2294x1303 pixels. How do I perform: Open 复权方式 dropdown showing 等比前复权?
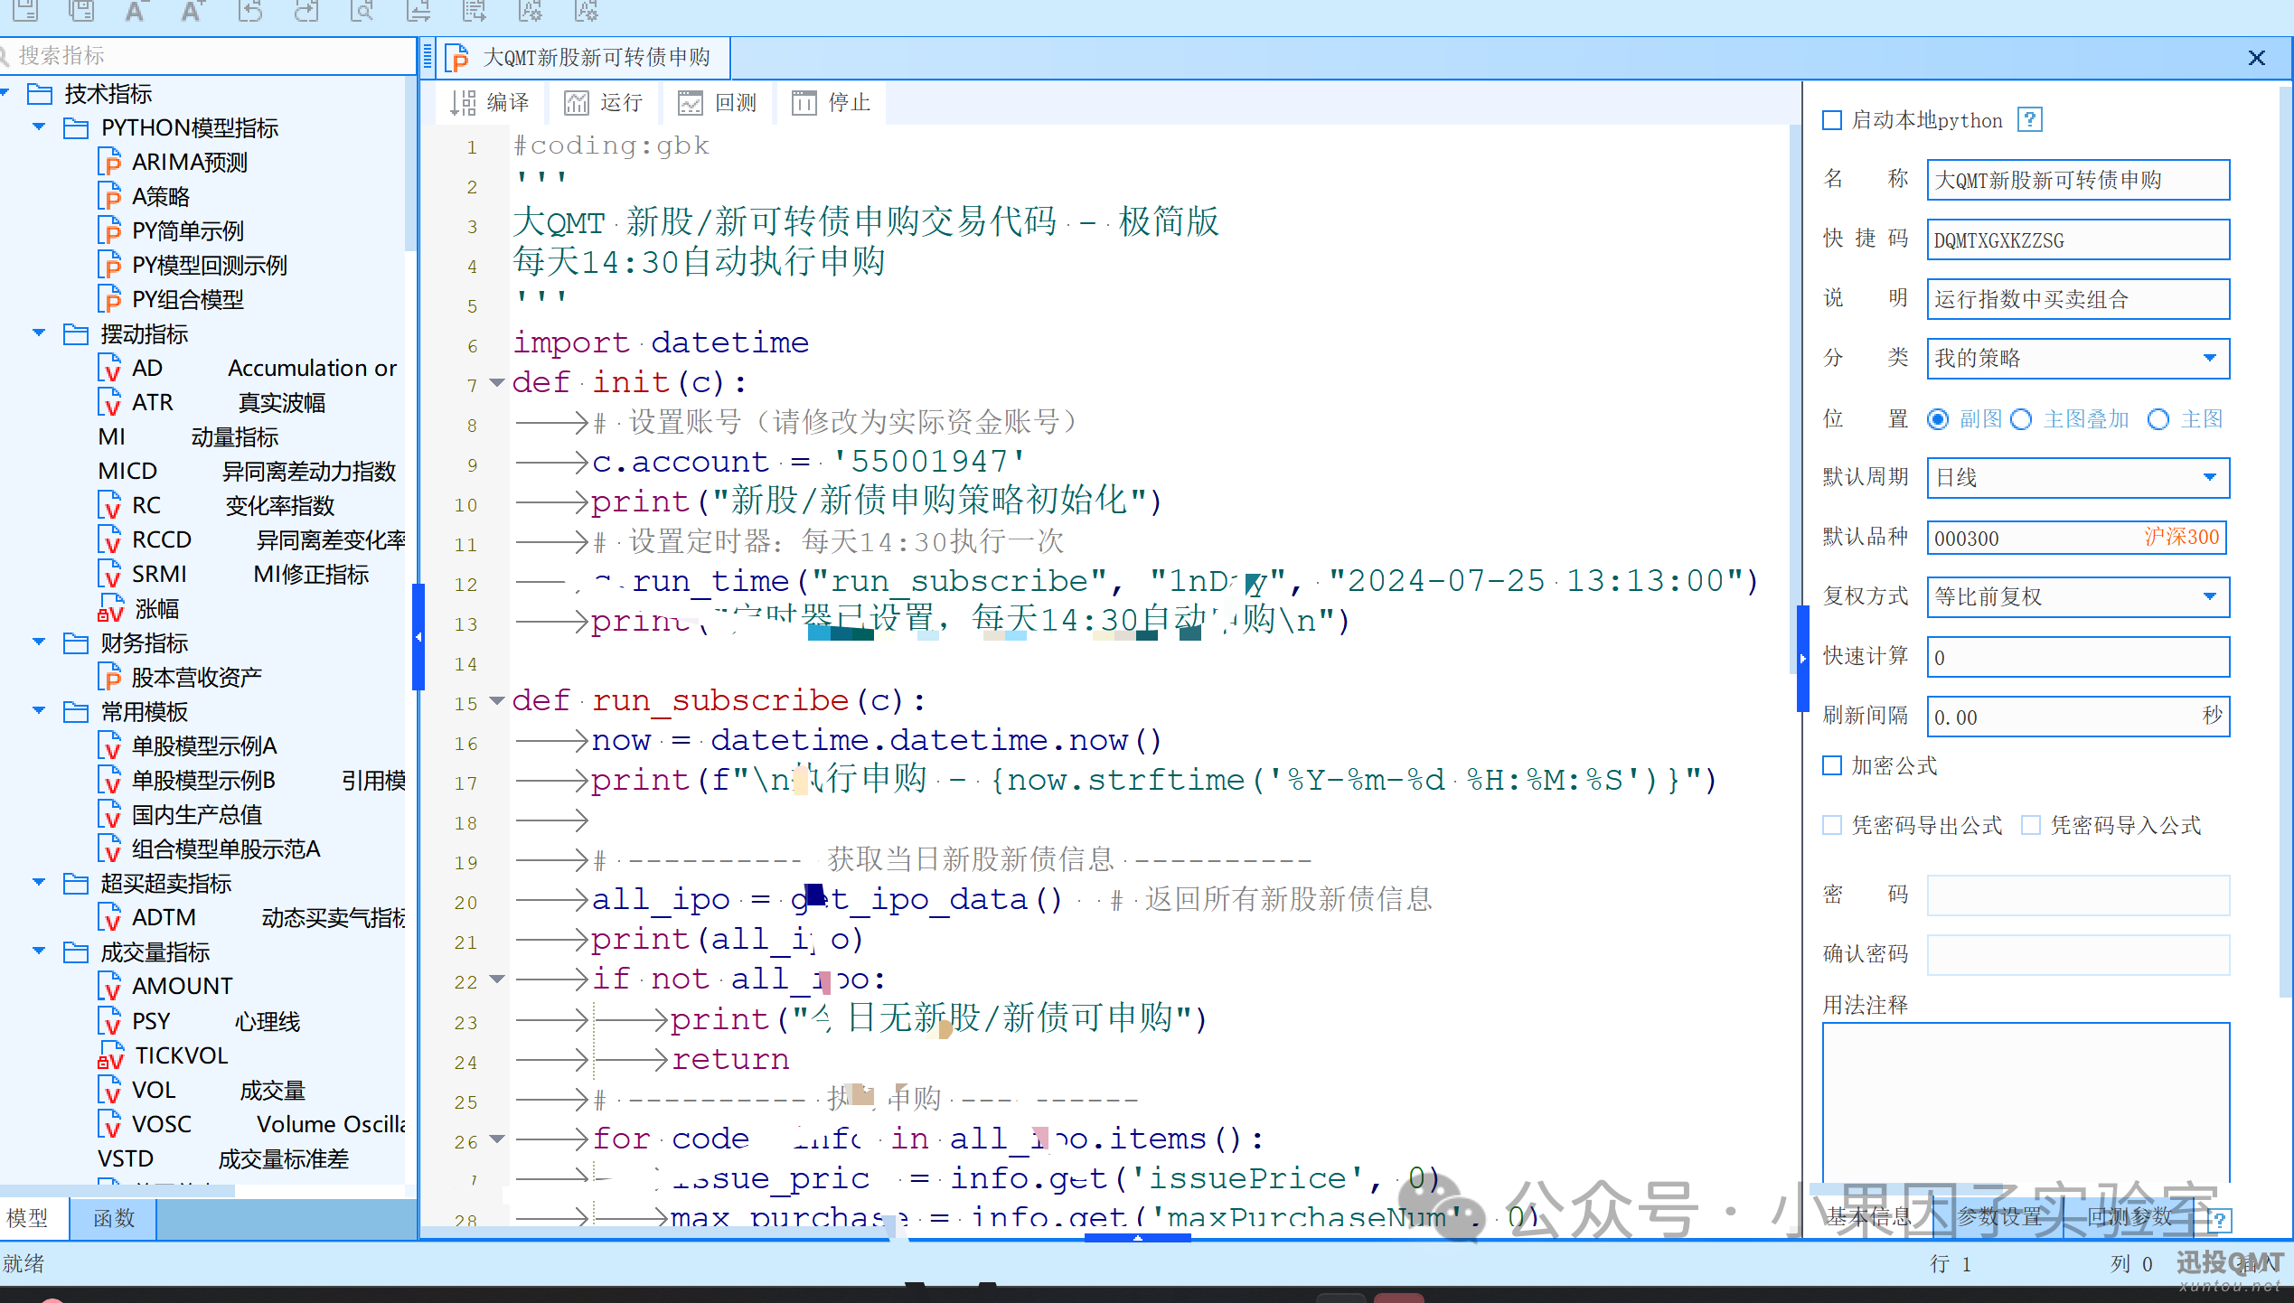tap(2078, 597)
